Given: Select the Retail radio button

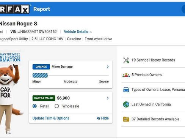Looking at the screenshot, I should tap(34, 106).
